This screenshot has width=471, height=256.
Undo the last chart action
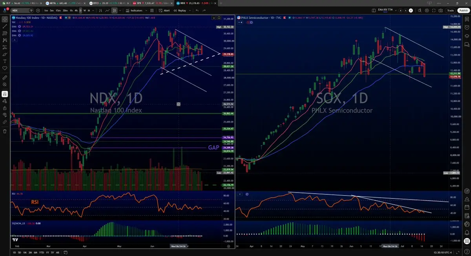[x=197, y=11]
